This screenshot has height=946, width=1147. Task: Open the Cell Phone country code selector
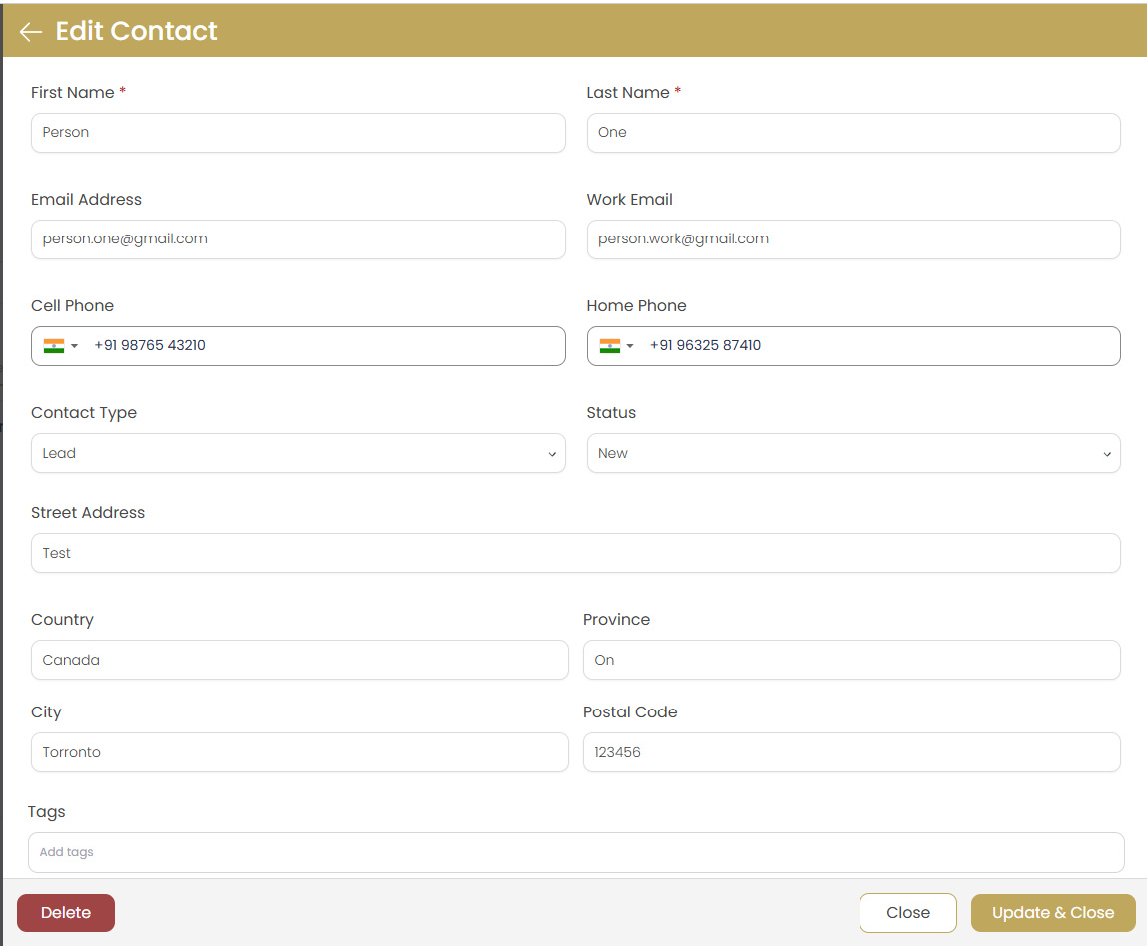tap(74, 346)
